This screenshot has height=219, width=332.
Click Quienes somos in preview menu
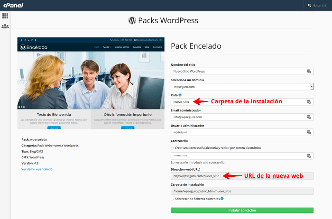[x=122, y=47]
